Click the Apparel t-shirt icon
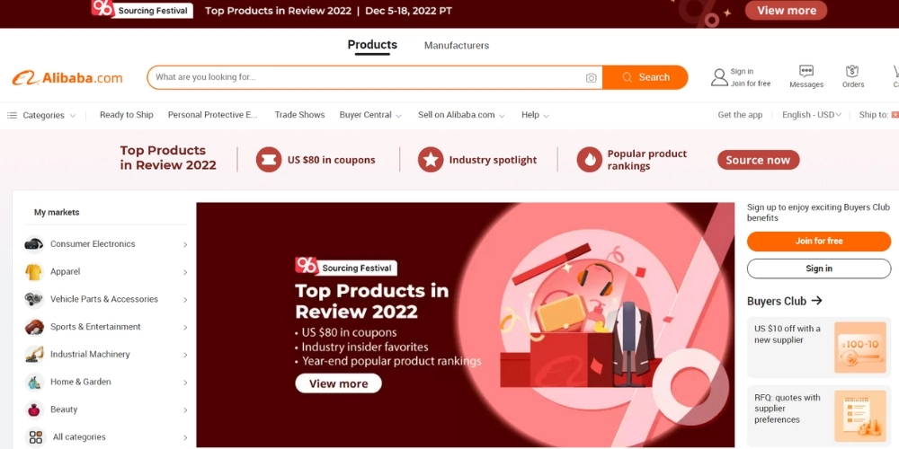The width and height of the screenshot is (899, 449). 34,271
